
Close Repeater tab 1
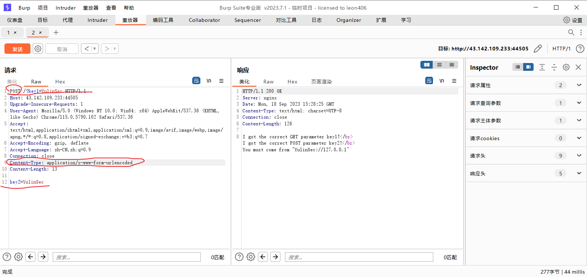(15, 33)
